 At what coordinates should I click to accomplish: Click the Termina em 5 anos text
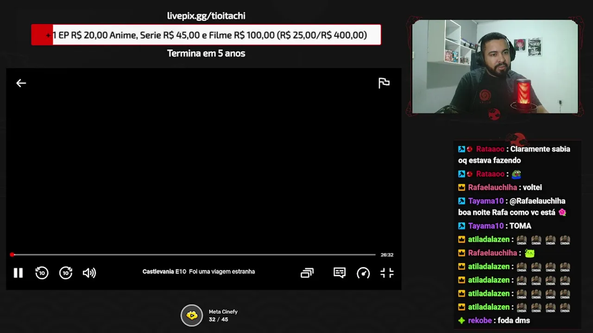206,53
